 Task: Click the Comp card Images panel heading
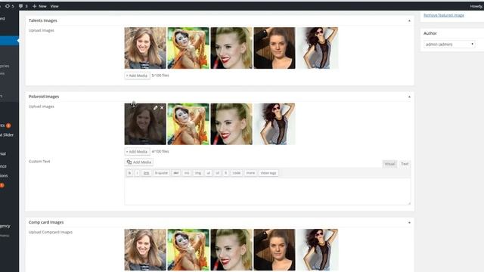[x=46, y=222]
